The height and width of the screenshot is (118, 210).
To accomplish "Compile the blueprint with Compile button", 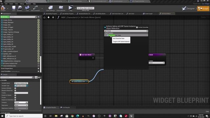I will click(3, 8).
